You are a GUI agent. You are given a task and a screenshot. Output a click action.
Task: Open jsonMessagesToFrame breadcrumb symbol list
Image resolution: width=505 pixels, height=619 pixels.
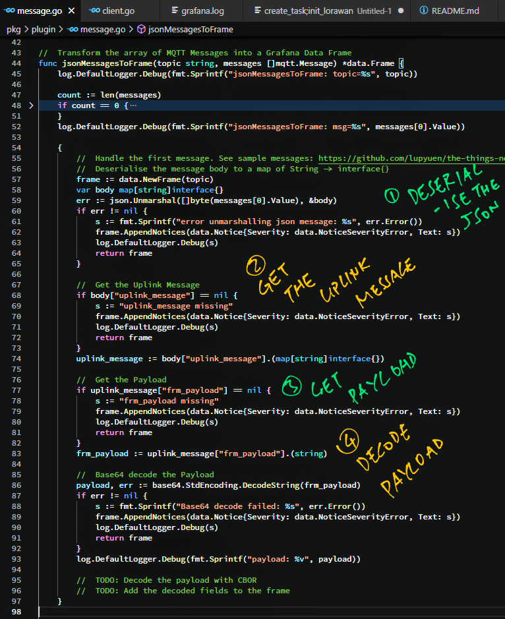click(191, 29)
